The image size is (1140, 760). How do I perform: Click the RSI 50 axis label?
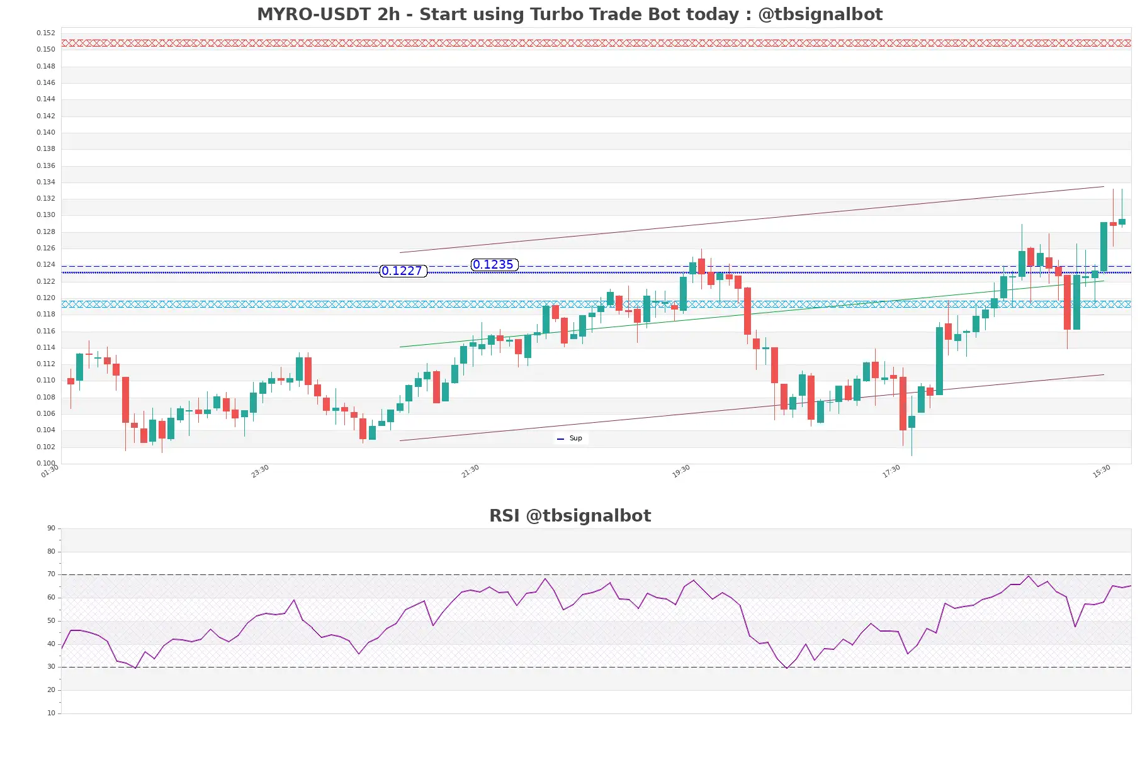[51, 621]
